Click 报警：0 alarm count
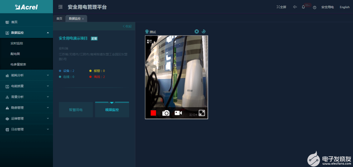 click(97, 71)
